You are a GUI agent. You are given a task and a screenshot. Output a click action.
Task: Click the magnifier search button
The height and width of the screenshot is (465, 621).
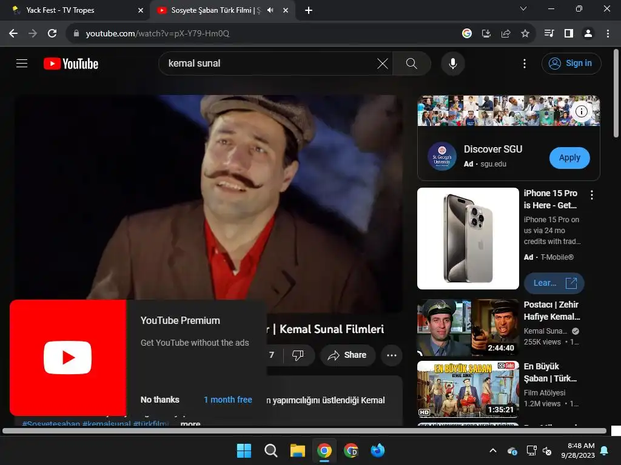click(x=412, y=63)
